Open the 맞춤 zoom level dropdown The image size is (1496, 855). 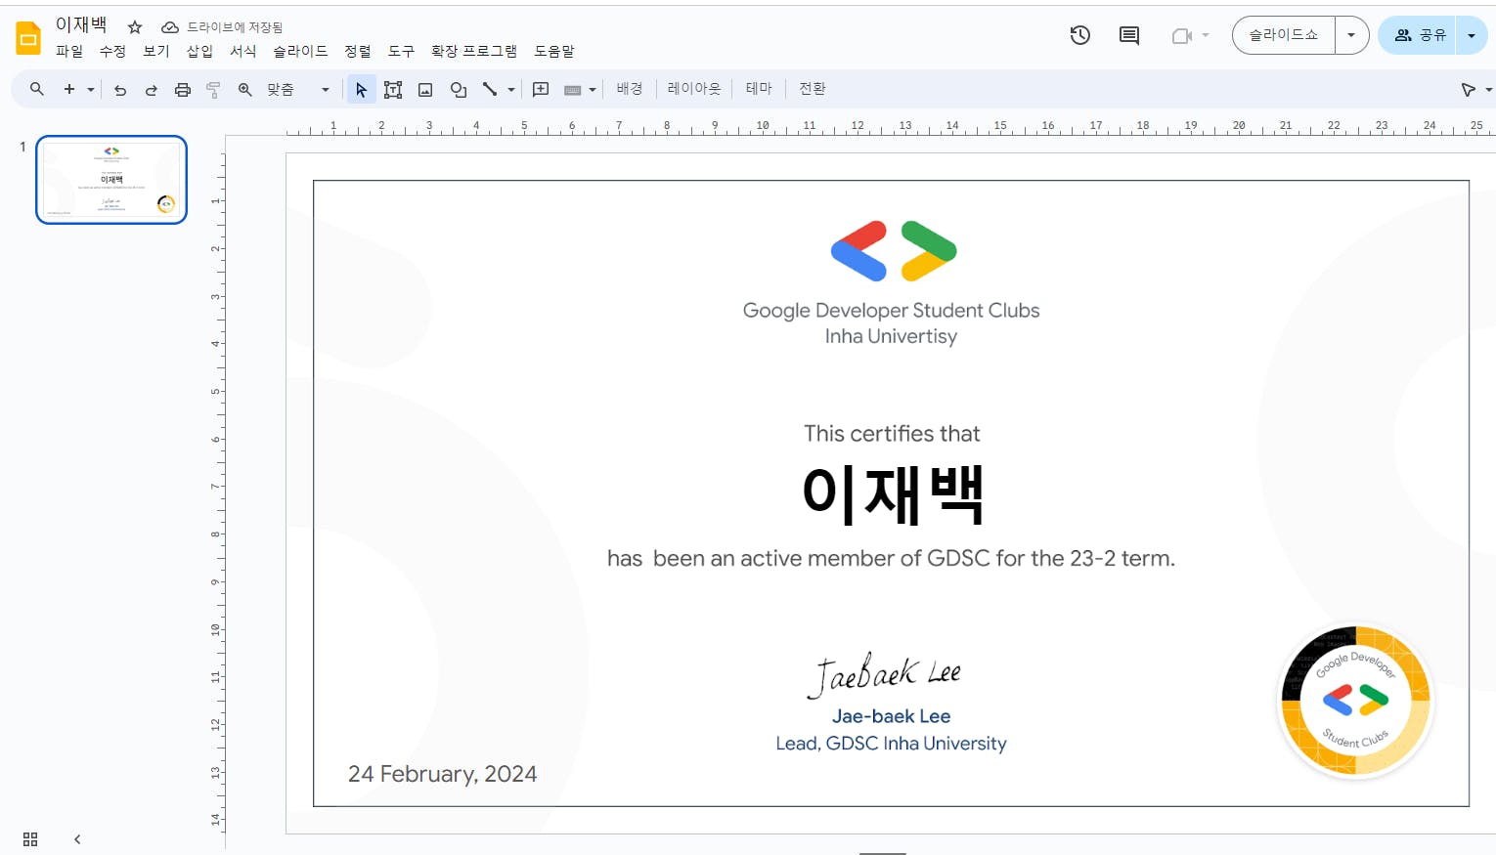(299, 90)
